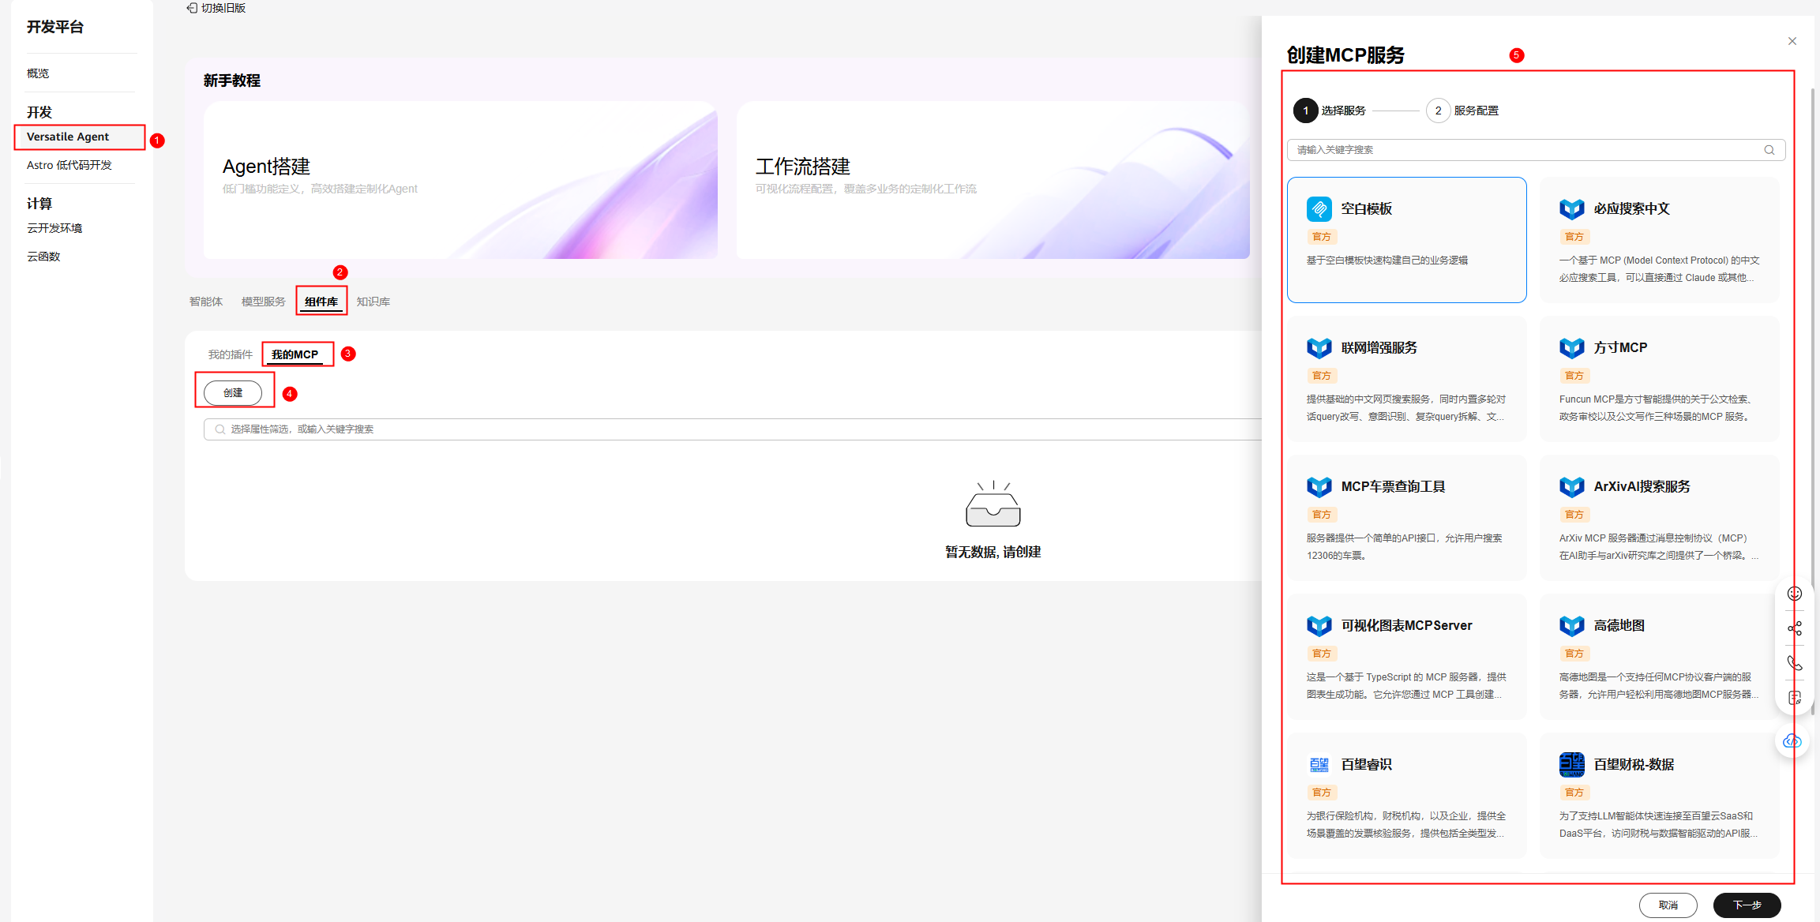Viewport: 1820px width, 922px height.
Task: Click the 百望财税-数据 service icon
Action: tap(1571, 764)
